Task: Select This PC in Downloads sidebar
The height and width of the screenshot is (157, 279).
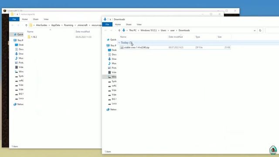Action: pos(112,45)
